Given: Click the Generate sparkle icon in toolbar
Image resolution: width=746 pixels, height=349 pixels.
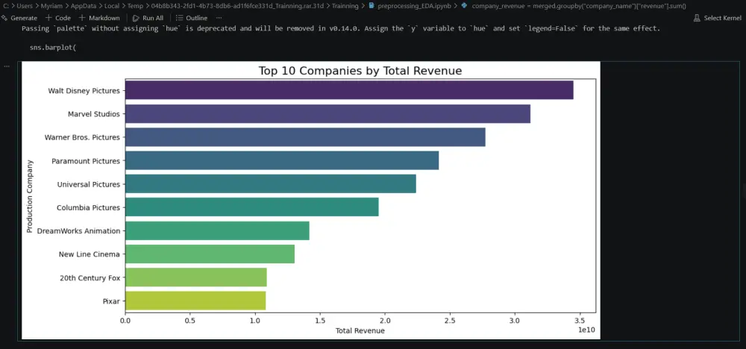Looking at the screenshot, I should point(4,18).
